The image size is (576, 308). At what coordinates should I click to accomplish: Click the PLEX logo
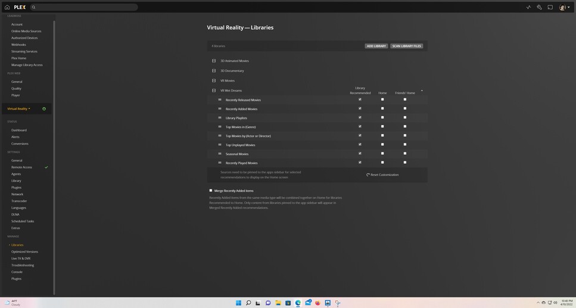coord(20,7)
